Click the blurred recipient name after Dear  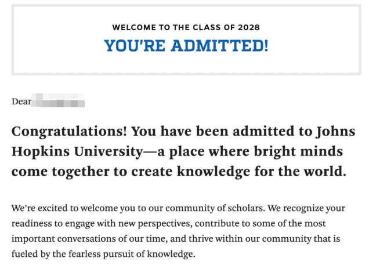[x=59, y=101]
